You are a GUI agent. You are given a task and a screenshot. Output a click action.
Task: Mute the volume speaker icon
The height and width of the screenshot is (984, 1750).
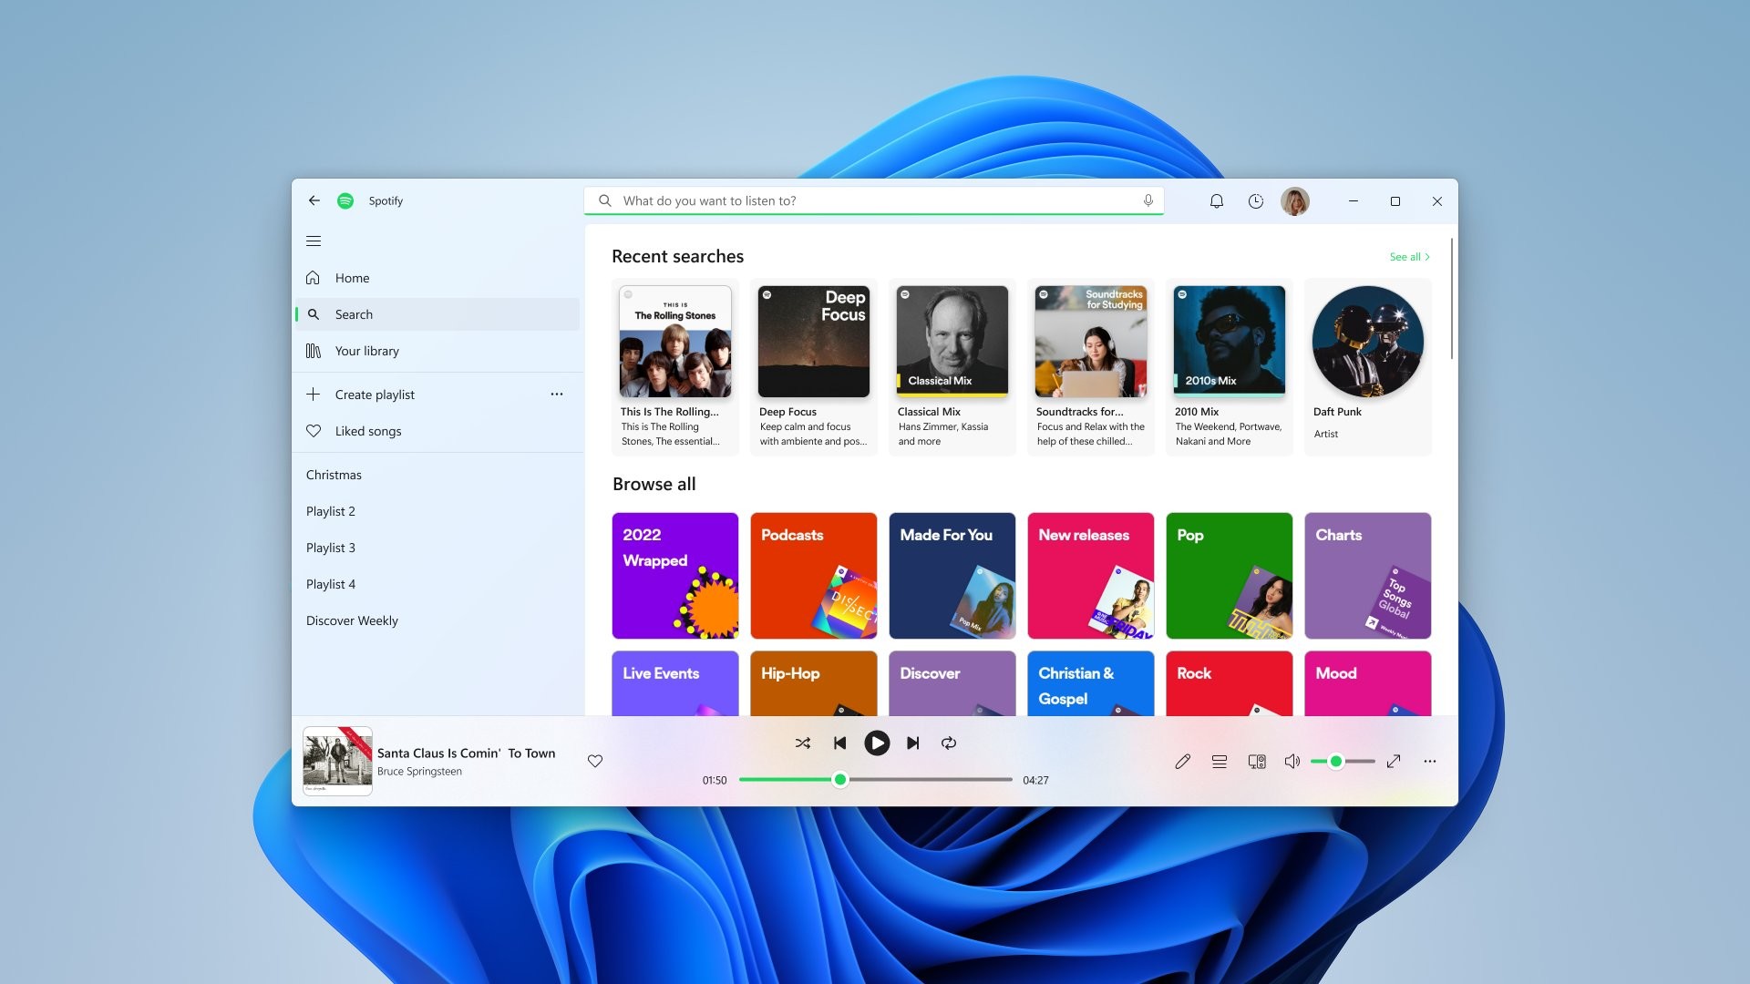coord(1292,762)
